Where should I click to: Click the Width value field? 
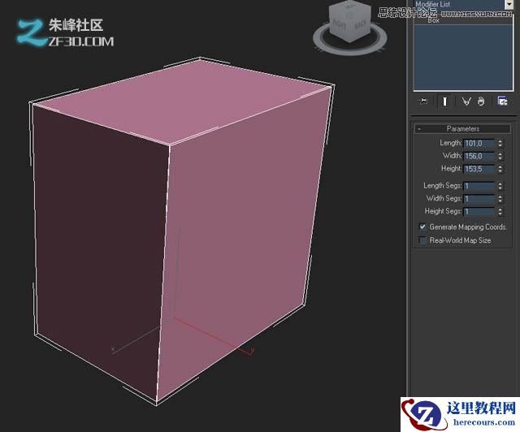[x=479, y=156]
